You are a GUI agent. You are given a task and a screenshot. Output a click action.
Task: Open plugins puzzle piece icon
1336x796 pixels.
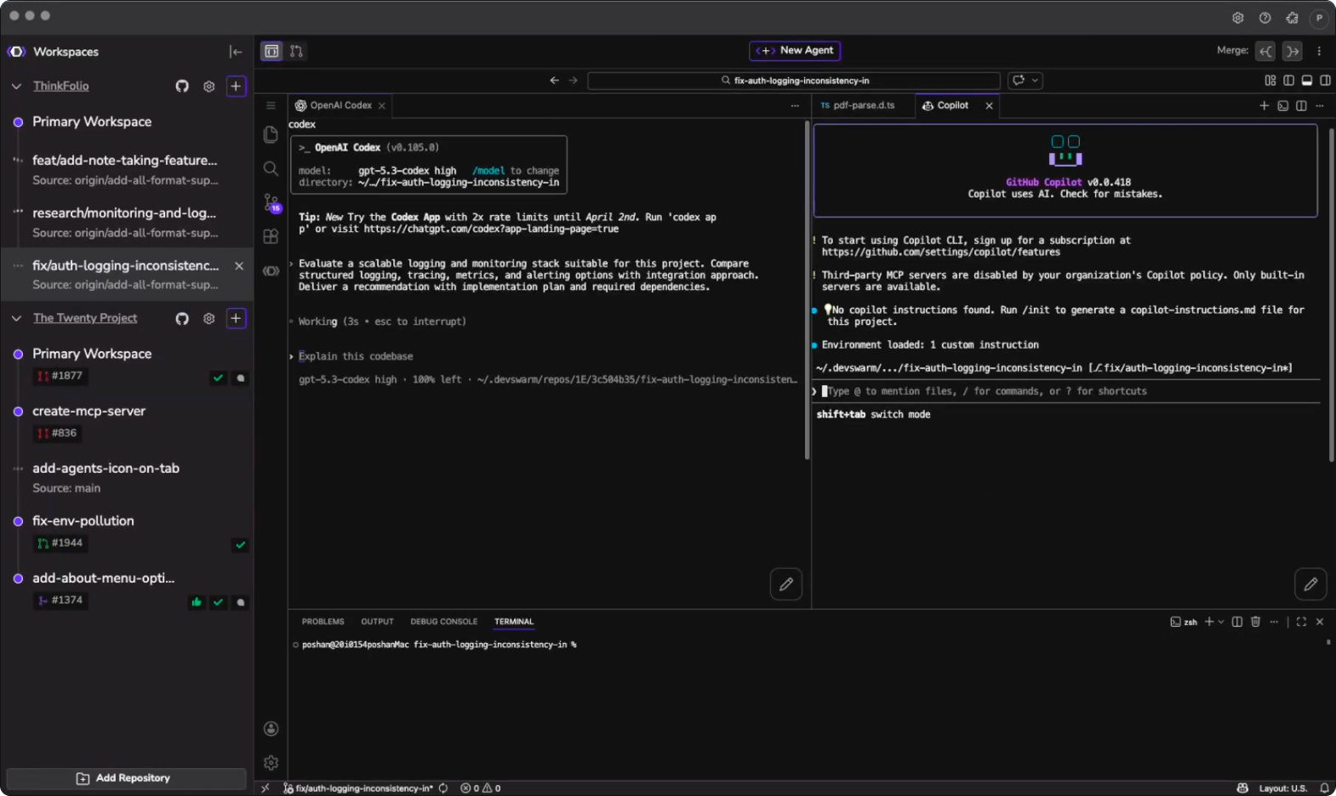[x=1292, y=18]
